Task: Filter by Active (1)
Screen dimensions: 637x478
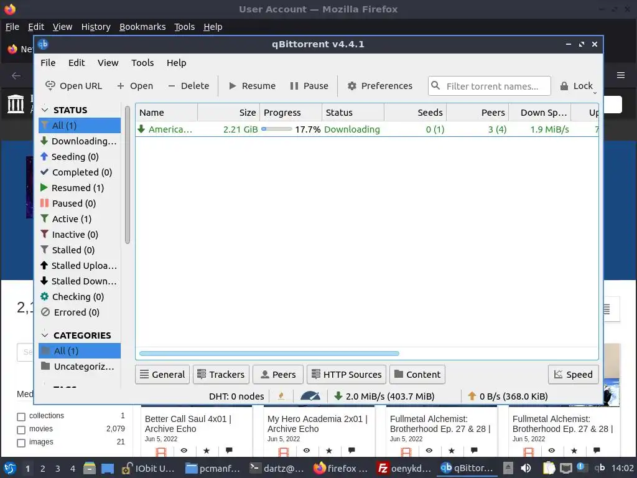Action: [x=80, y=219]
